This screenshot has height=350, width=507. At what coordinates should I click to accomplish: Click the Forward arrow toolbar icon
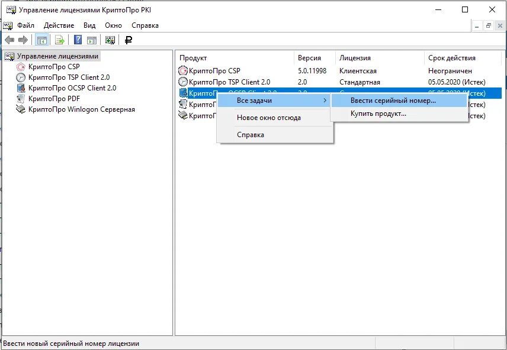pos(23,40)
